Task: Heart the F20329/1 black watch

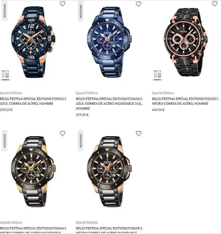Action: (215, 4)
